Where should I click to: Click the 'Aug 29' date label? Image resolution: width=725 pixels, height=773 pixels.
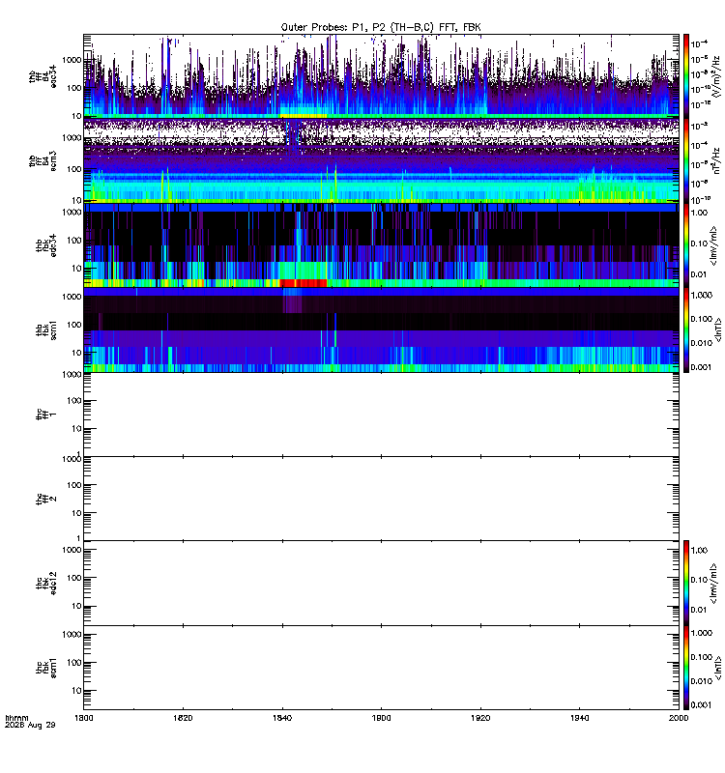coord(42,725)
